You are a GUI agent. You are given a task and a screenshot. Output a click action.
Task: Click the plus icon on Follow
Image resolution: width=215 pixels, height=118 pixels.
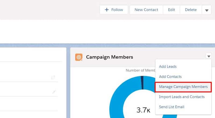coord(107,10)
